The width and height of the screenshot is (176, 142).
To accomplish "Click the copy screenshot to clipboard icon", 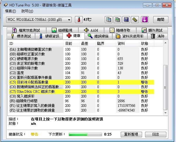I will point(117,20).
